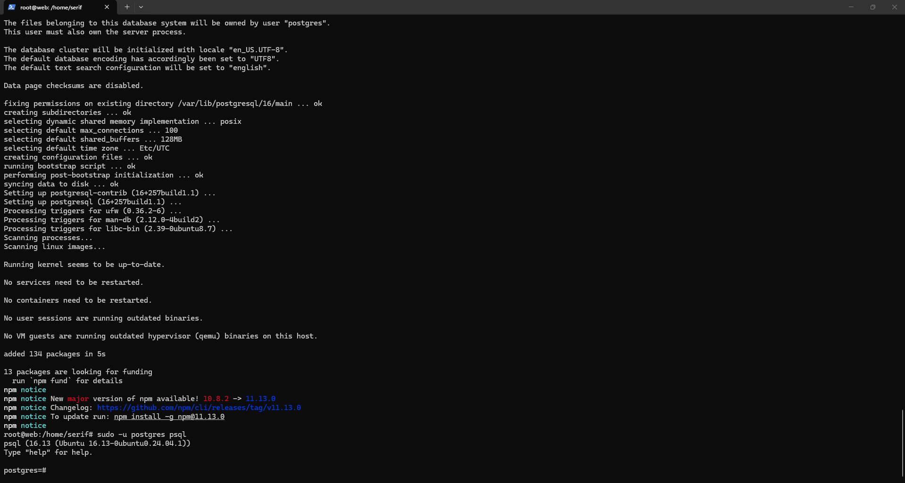905x483 pixels.
Task: Click the 'No containers need to be restarted.' line
Action: [x=78, y=300]
